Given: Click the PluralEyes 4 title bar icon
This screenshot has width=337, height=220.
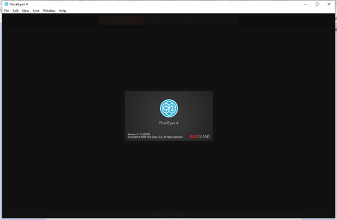Looking at the screenshot, I should (6, 4).
